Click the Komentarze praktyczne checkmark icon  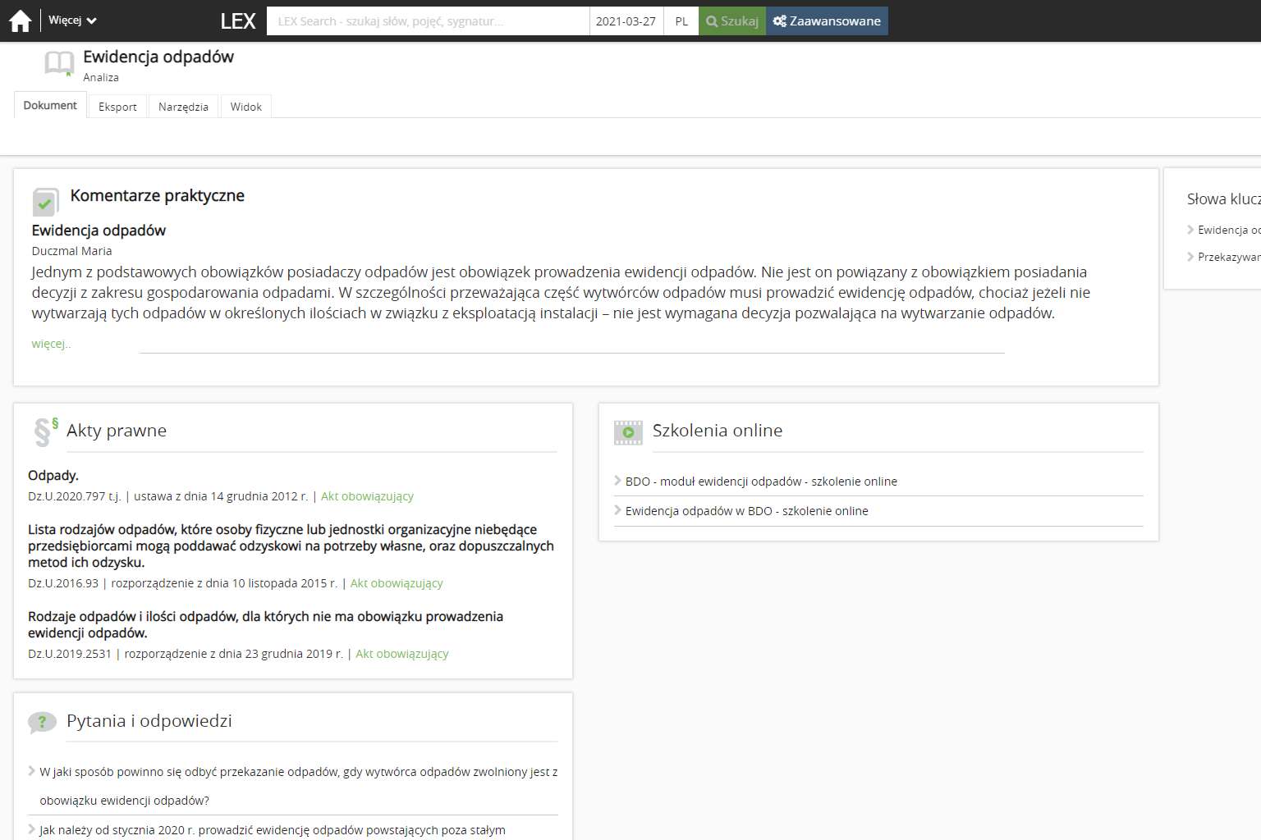click(x=45, y=201)
